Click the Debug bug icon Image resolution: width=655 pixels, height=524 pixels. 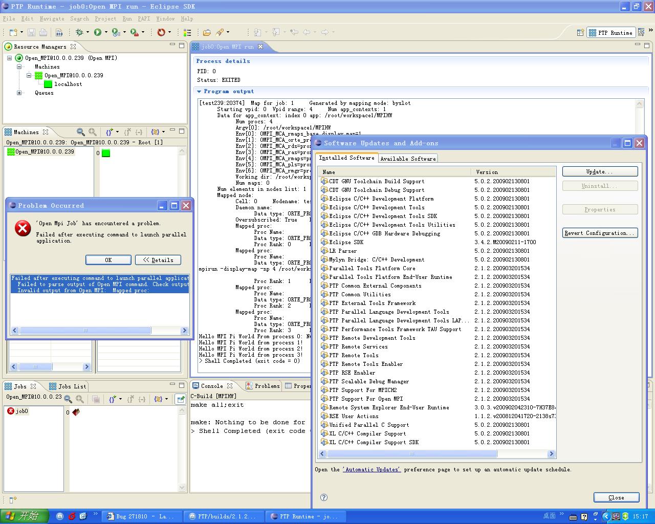tap(79, 32)
